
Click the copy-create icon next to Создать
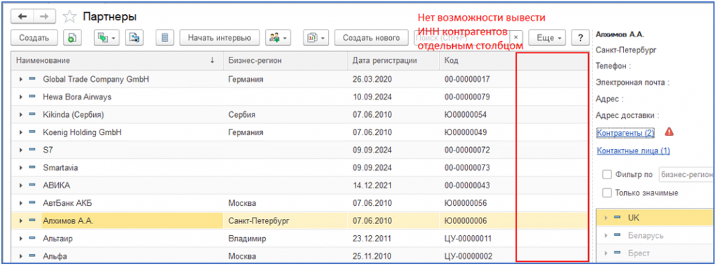tap(72, 38)
